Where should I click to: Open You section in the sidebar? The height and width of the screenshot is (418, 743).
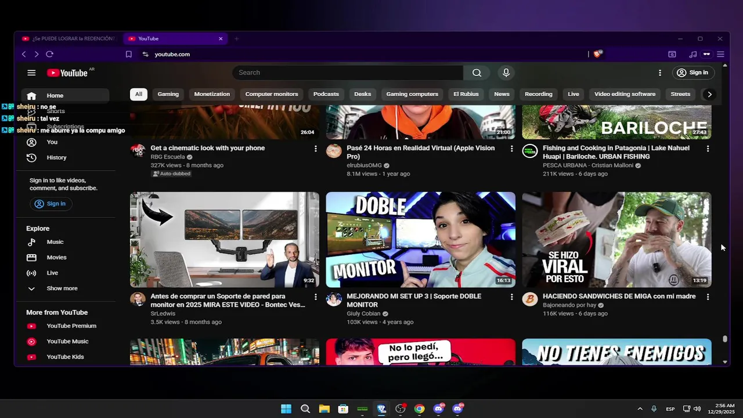(65, 142)
